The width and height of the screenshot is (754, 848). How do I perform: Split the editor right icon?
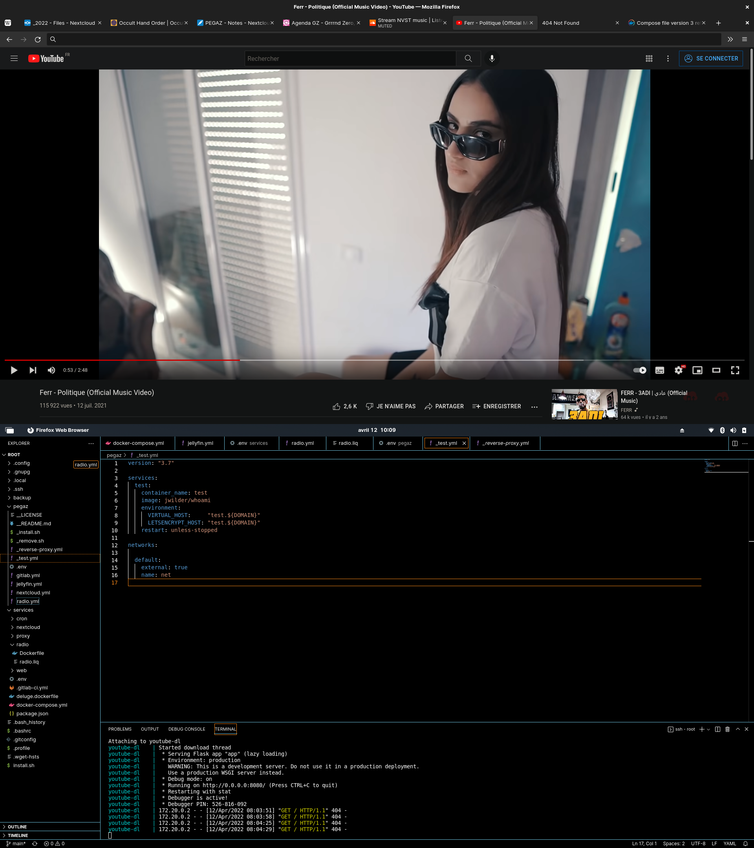[x=734, y=443]
